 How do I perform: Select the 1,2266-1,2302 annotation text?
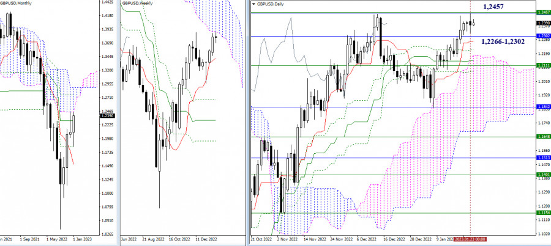(503, 42)
